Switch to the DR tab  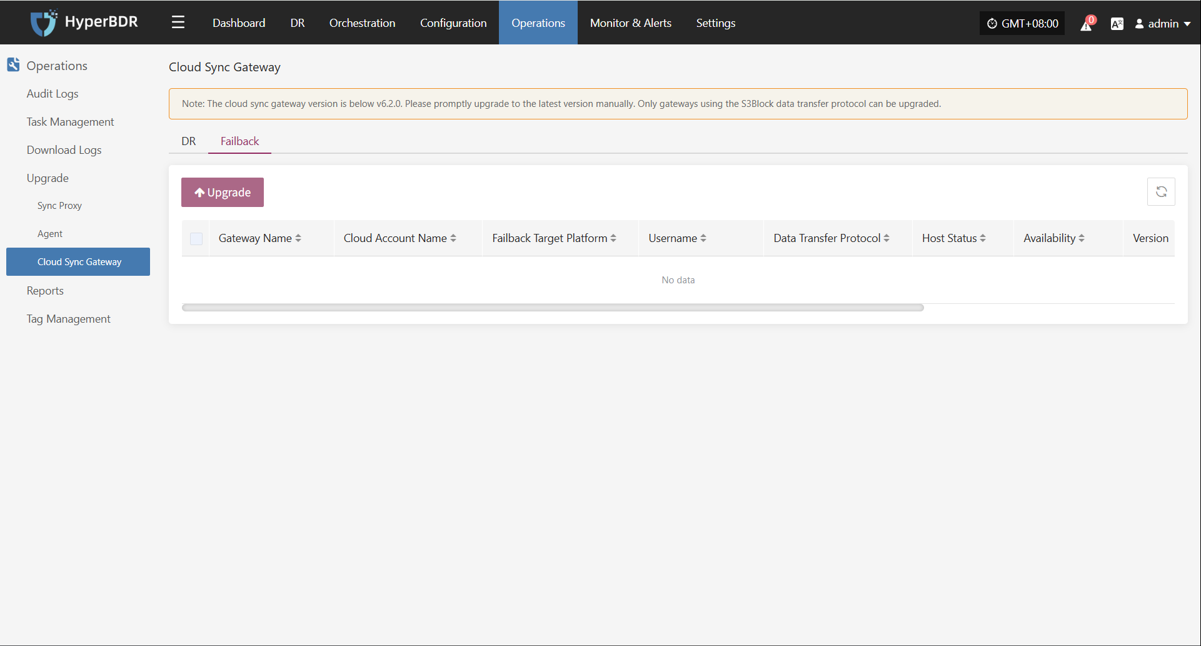(189, 141)
